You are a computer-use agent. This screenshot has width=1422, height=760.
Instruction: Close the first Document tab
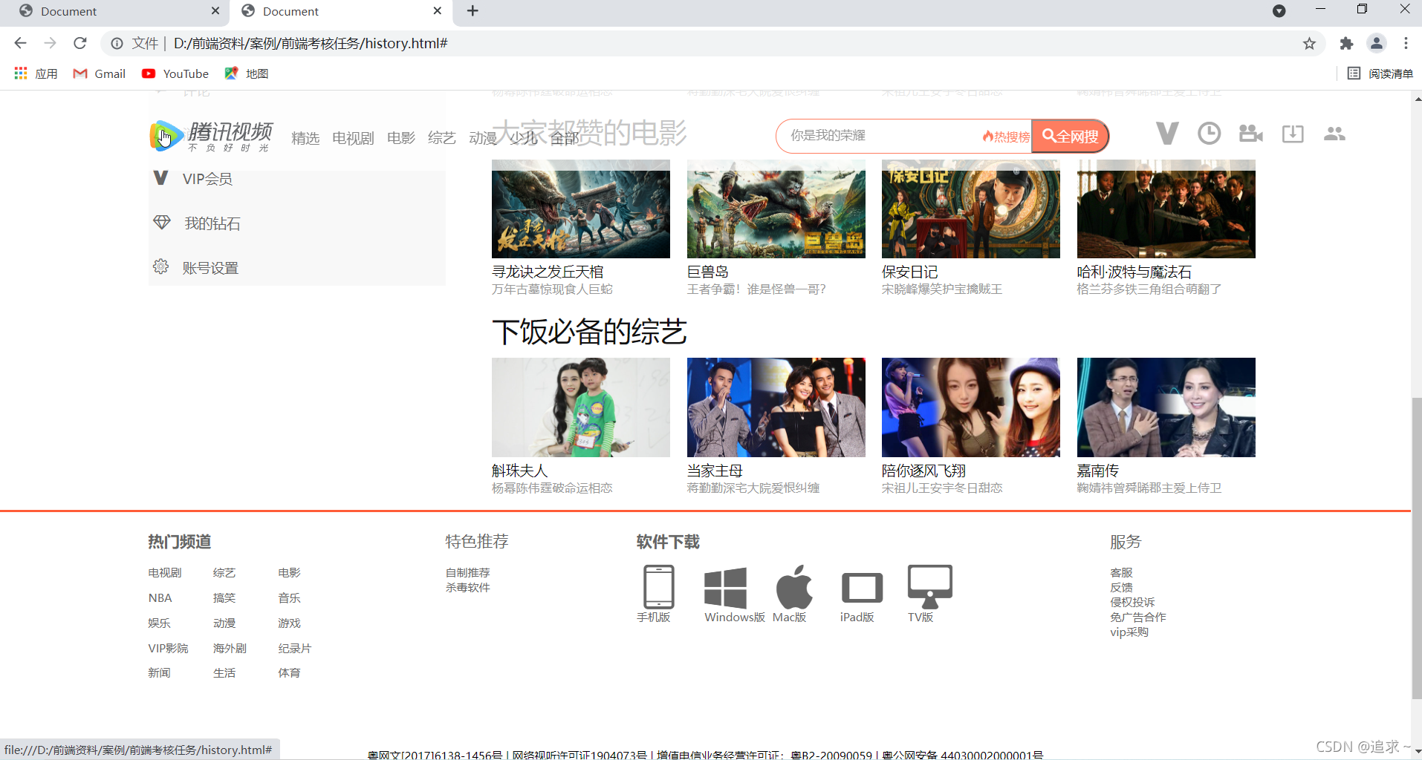point(215,10)
